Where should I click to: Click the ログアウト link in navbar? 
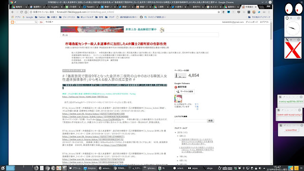click(x=265, y=22)
